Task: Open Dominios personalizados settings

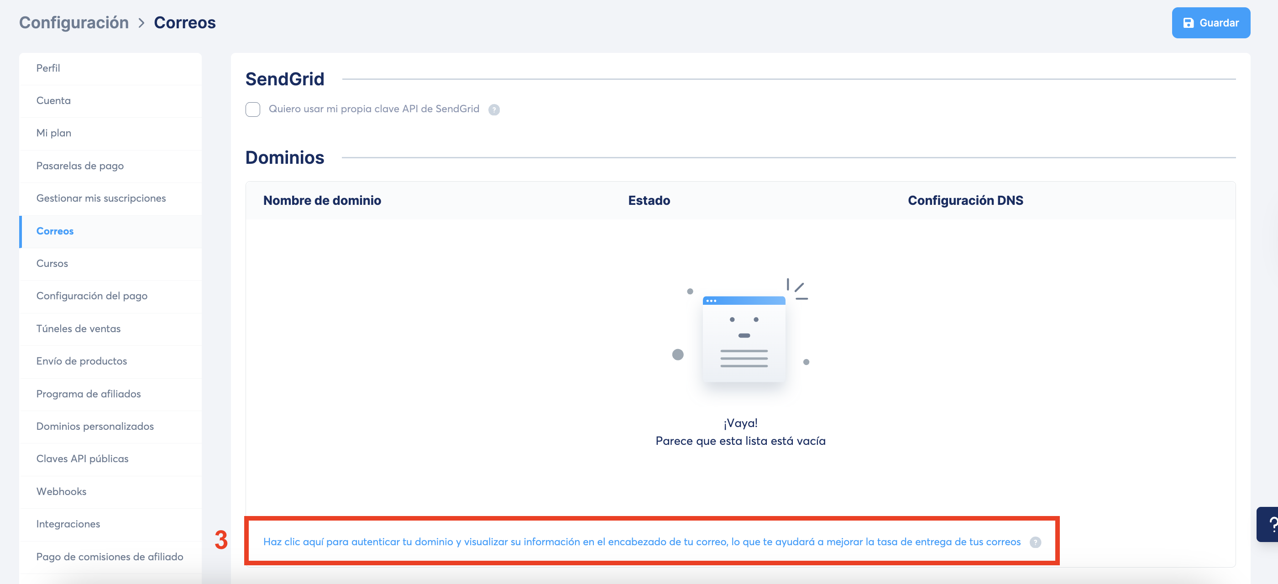Action: pyautogui.click(x=95, y=426)
